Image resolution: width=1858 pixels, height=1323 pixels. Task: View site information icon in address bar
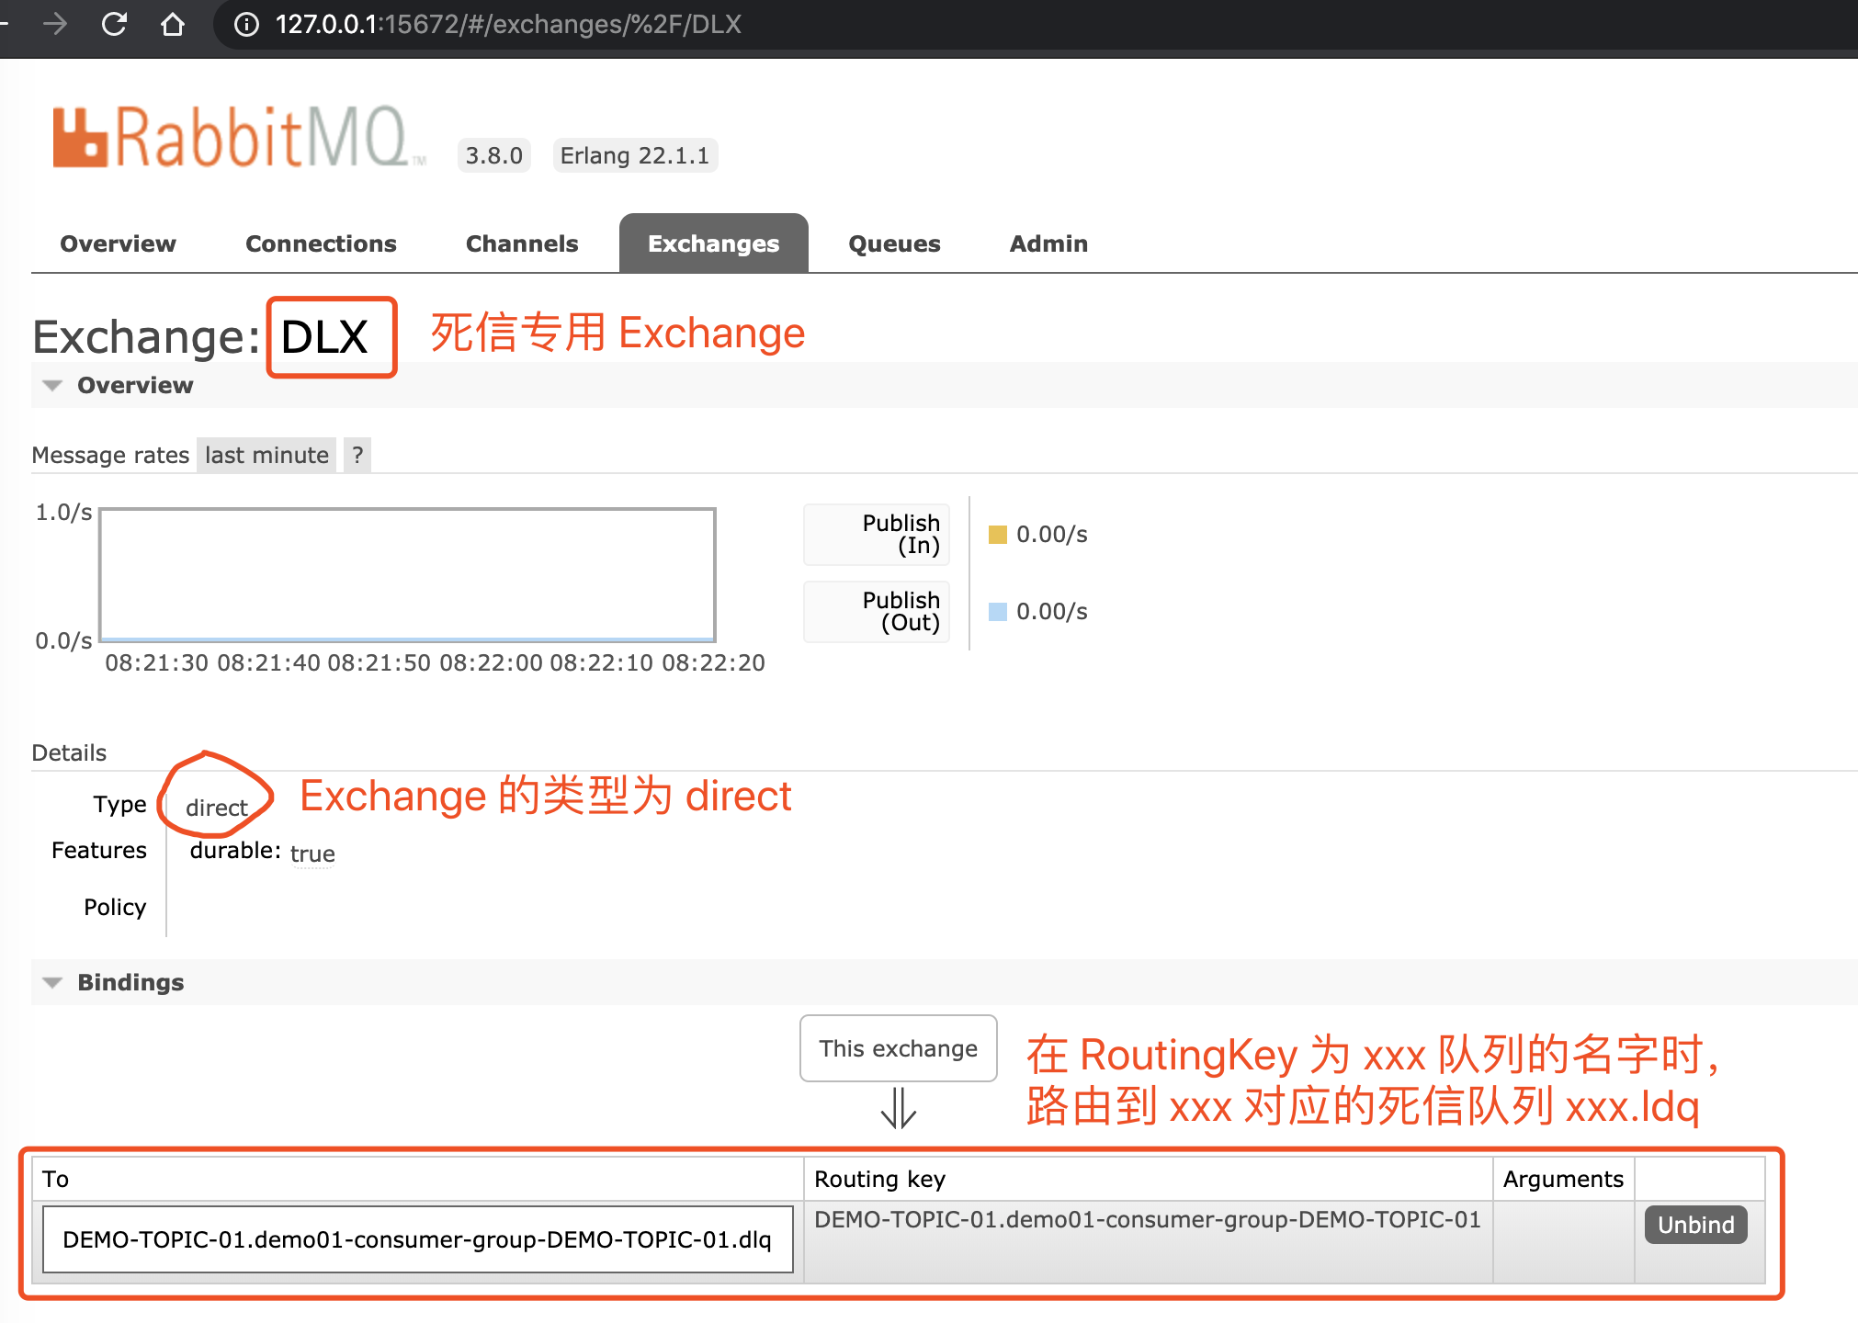pyautogui.click(x=246, y=24)
